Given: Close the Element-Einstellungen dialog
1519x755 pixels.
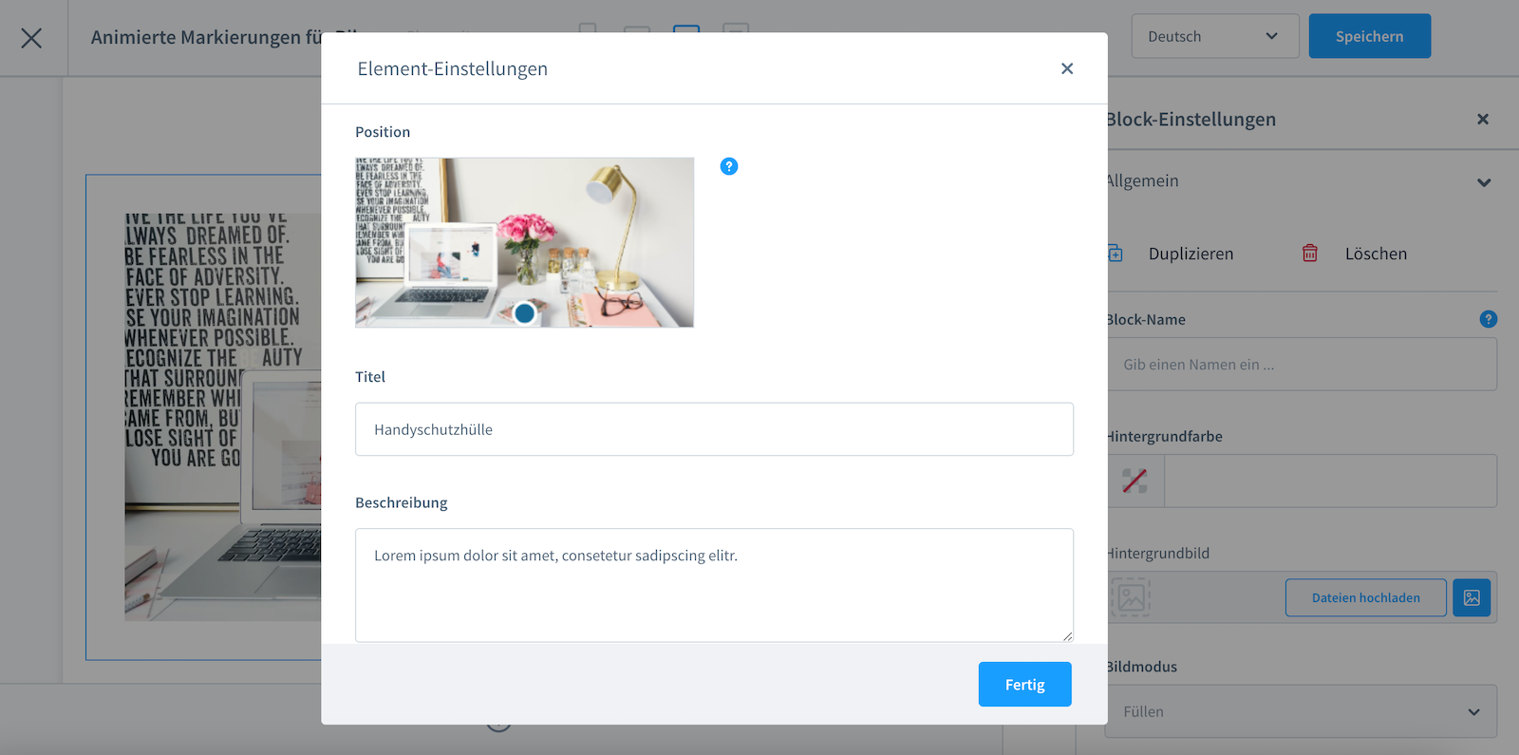Looking at the screenshot, I should pos(1067,68).
